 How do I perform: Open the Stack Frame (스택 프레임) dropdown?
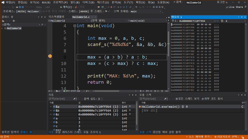tap(146, 11)
